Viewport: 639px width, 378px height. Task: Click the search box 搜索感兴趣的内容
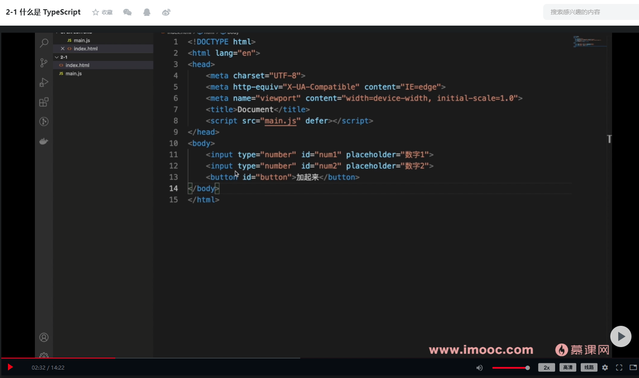(x=591, y=12)
